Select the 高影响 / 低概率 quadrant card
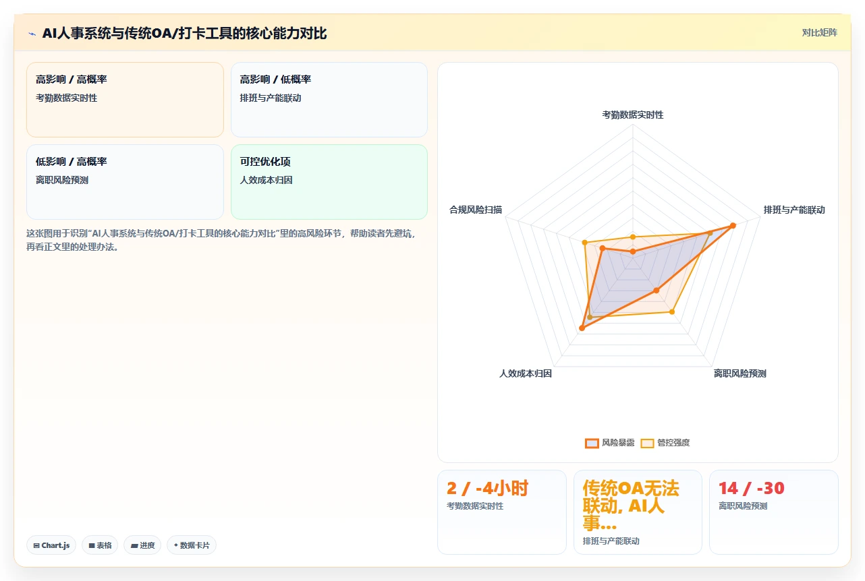 (329, 100)
